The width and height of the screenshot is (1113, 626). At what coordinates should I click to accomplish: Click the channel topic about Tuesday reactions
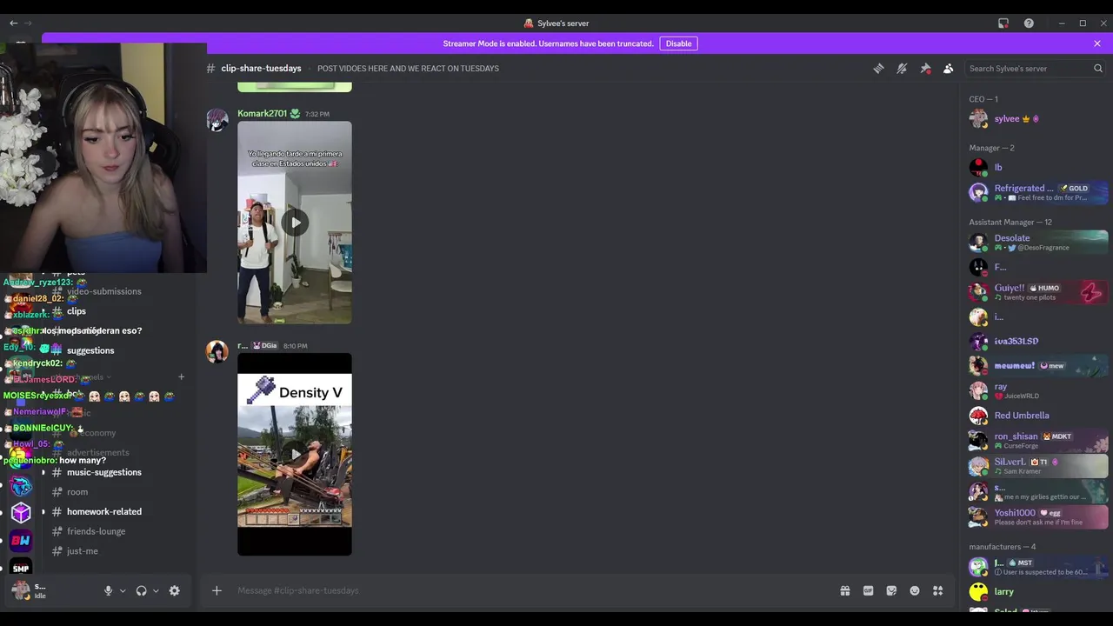coord(408,69)
